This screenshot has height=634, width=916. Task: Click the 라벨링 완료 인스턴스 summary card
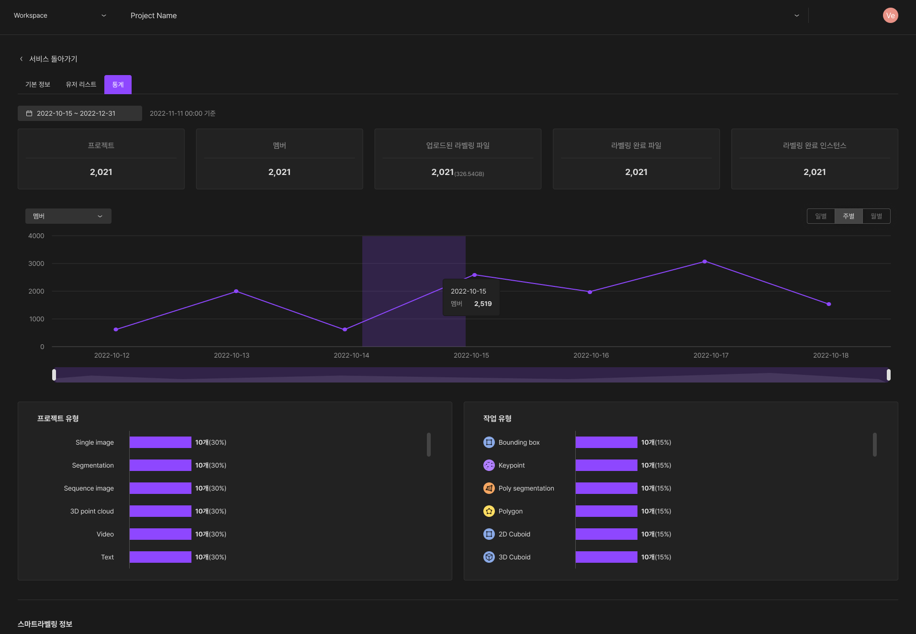[815, 159]
